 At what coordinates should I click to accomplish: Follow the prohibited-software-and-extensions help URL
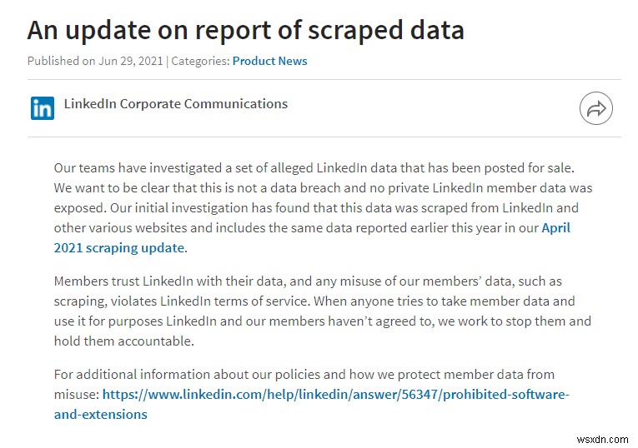click(334, 394)
